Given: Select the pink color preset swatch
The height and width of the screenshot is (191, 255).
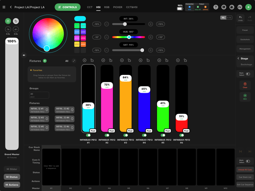Looking at the screenshot, I should tap(83, 38).
